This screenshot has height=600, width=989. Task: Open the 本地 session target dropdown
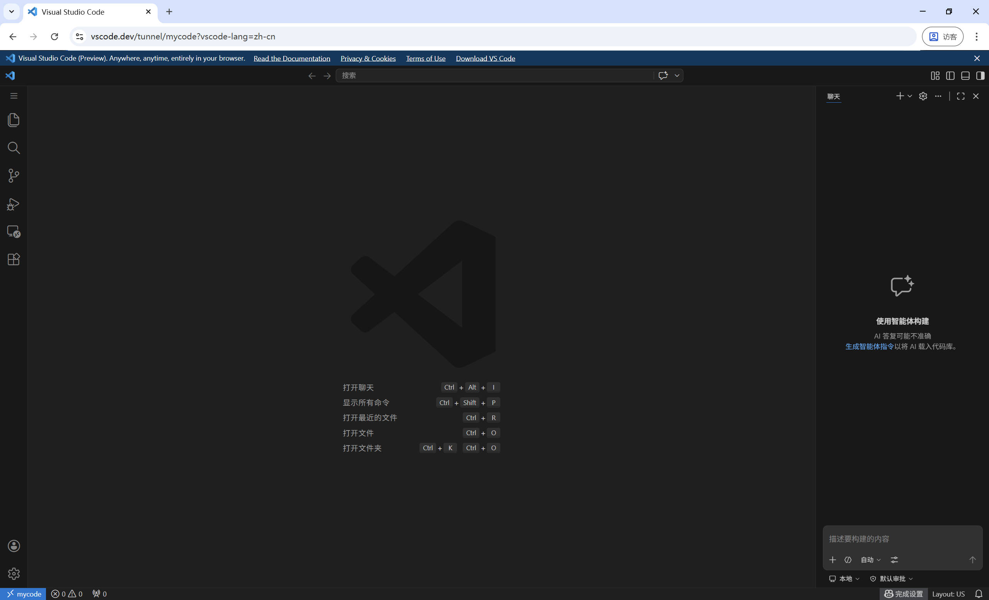click(845, 578)
